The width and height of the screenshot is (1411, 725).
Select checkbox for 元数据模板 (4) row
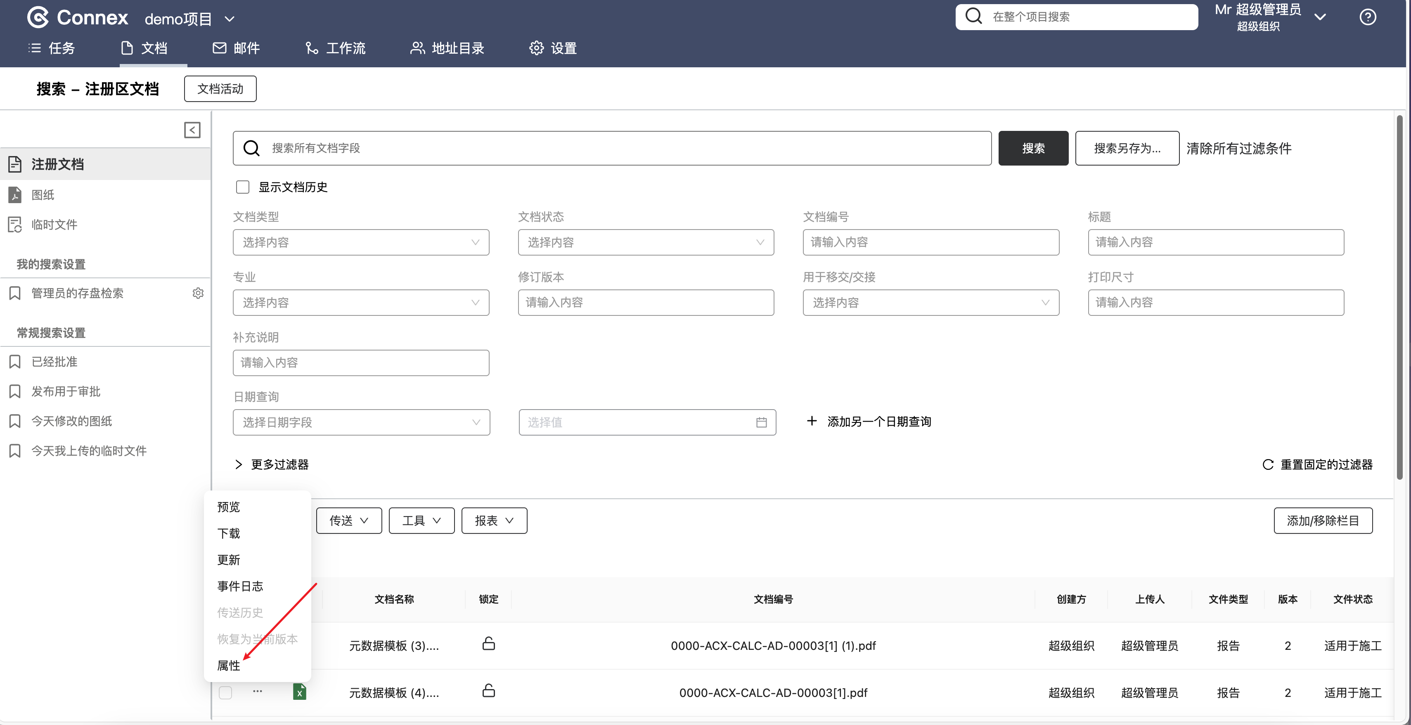coord(225,693)
